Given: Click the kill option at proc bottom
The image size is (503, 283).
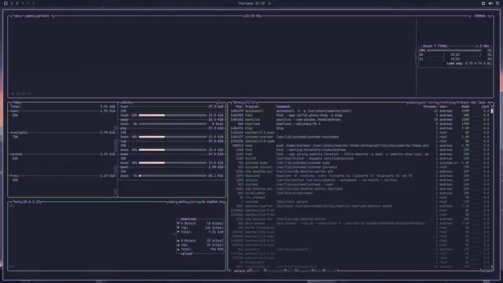Looking at the screenshot, I should (291, 271).
